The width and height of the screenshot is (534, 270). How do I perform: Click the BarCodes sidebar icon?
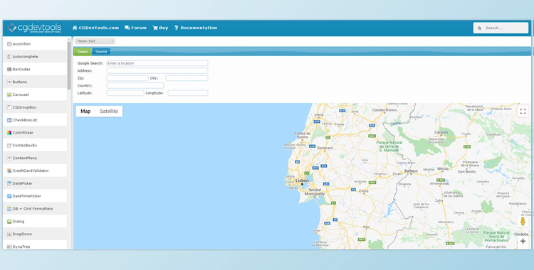tap(9, 70)
